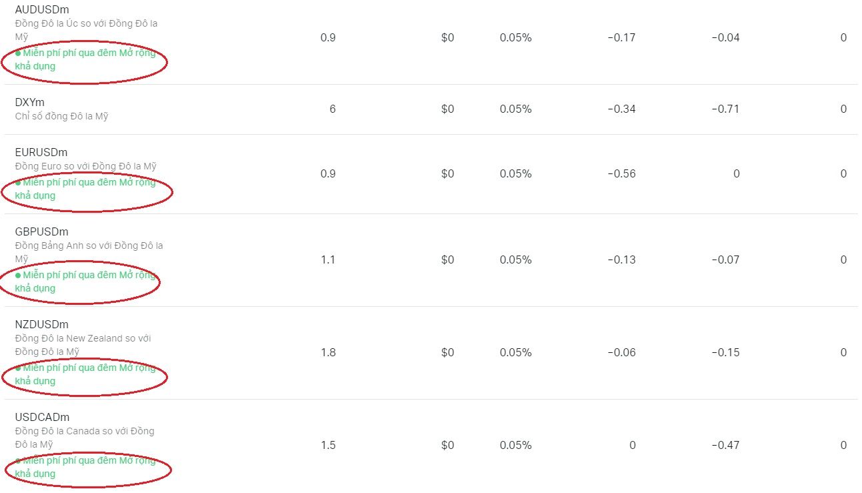862x493 pixels.
Task: Click the green status dot in NZDUSDm row
Action: click(18, 368)
